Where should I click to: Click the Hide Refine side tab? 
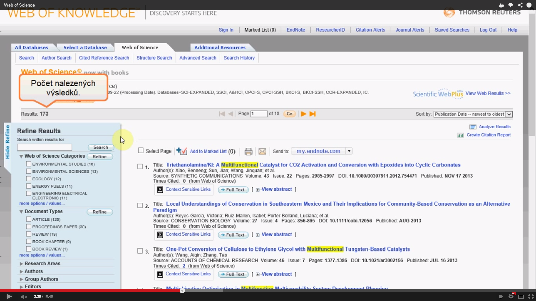[x=7, y=142]
